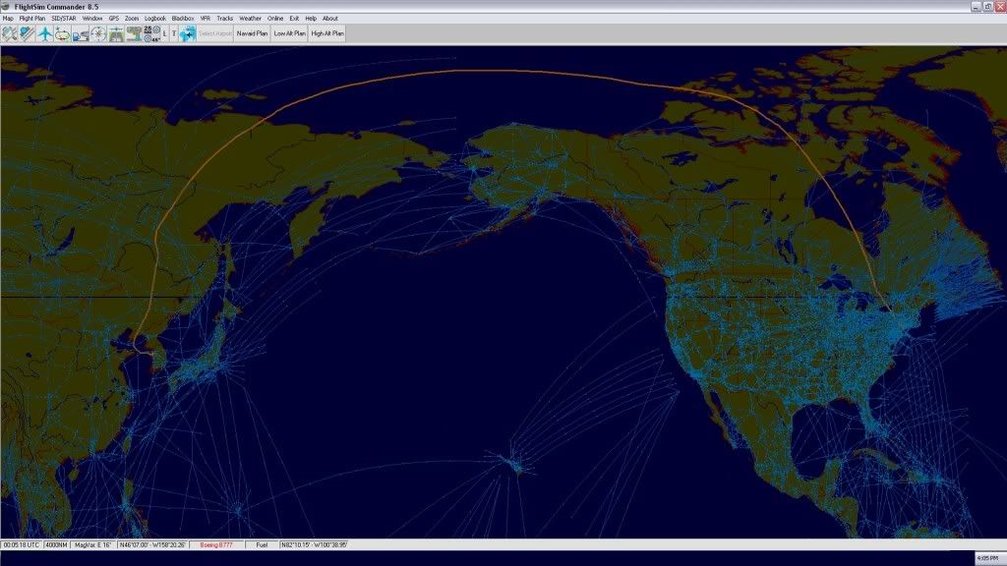Viewport: 1007px width, 566px height.
Task: Open the Help menu
Action: (x=311, y=19)
